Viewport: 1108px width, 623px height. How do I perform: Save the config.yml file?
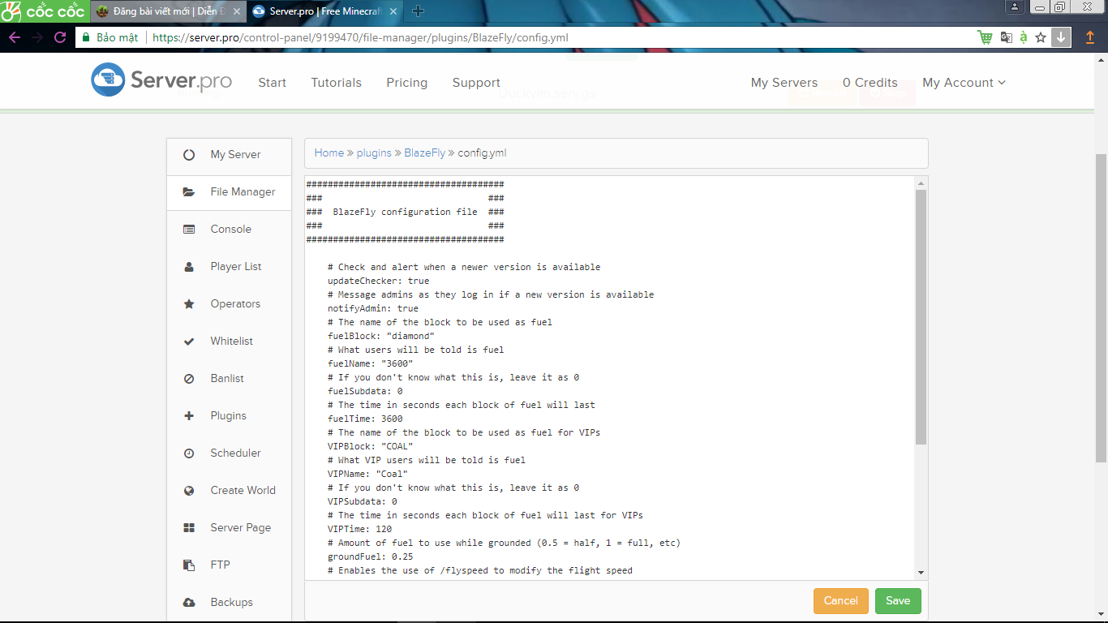898,601
